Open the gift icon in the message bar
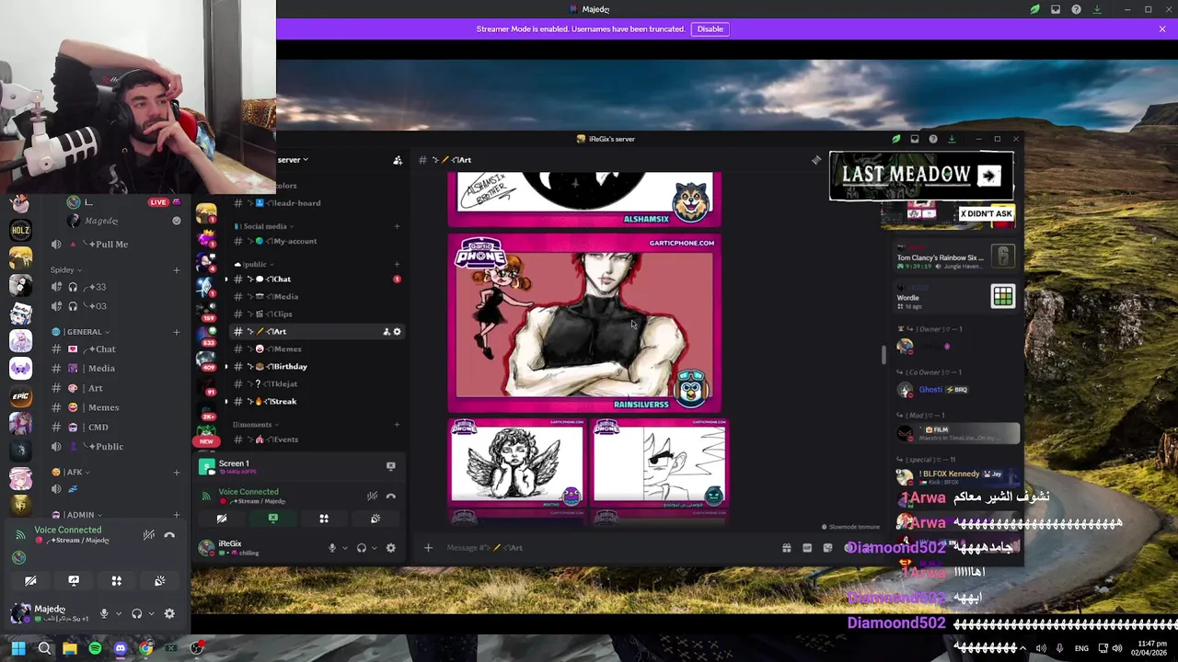The height and width of the screenshot is (662, 1178). 787,548
